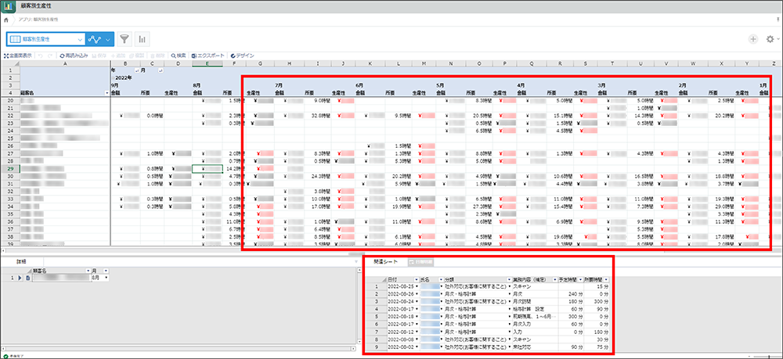Open the 所要時間 column filter dropdown
The width and height of the screenshot is (783, 359).
tap(606, 279)
